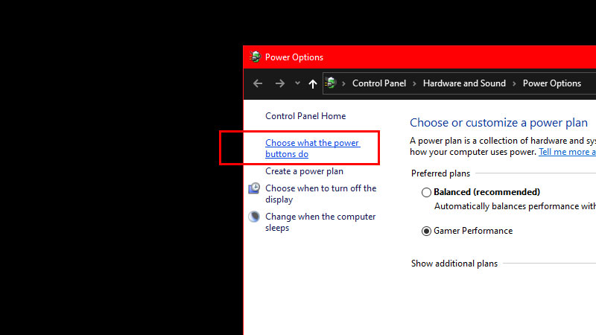Select the Balanced (recommended) radio button
Viewport: 596px width, 335px height.
pyautogui.click(x=426, y=192)
